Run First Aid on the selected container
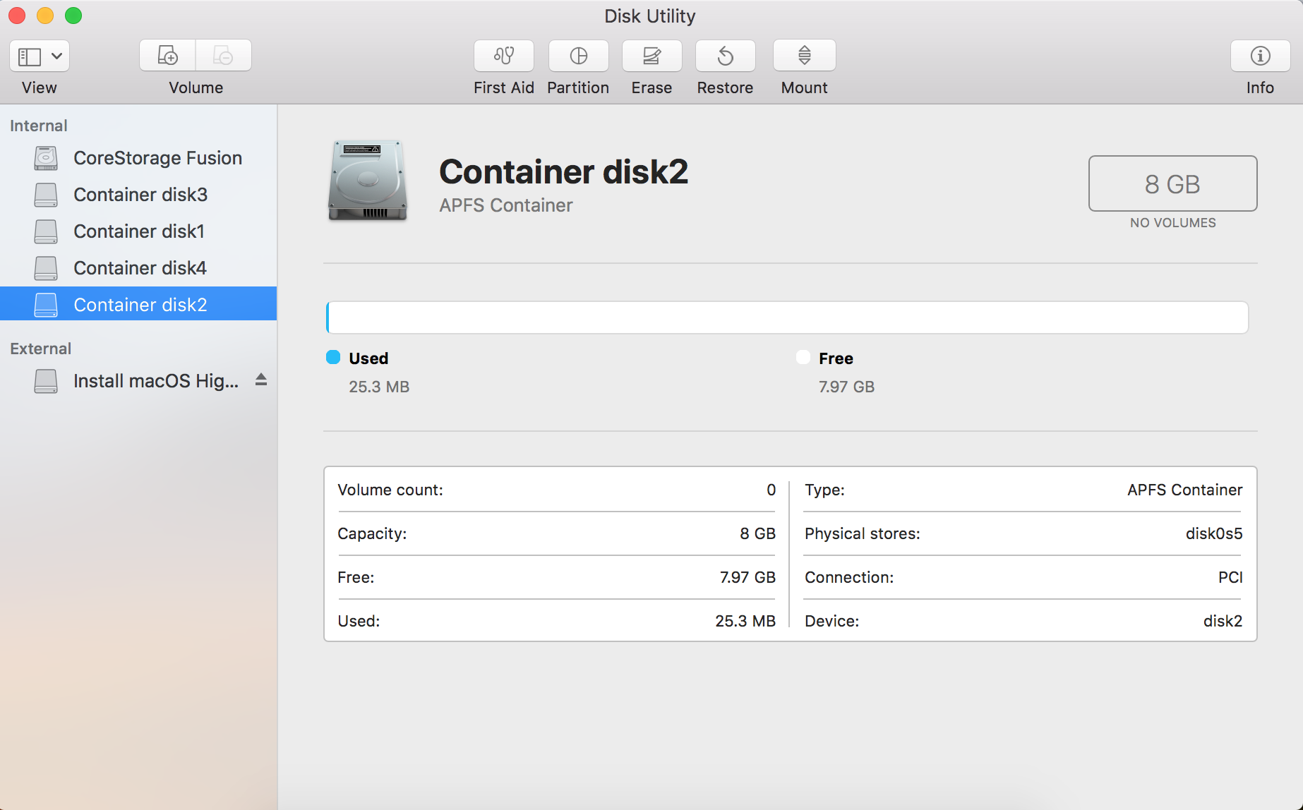The height and width of the screenshot is (810, 1303). coord(503,56)
